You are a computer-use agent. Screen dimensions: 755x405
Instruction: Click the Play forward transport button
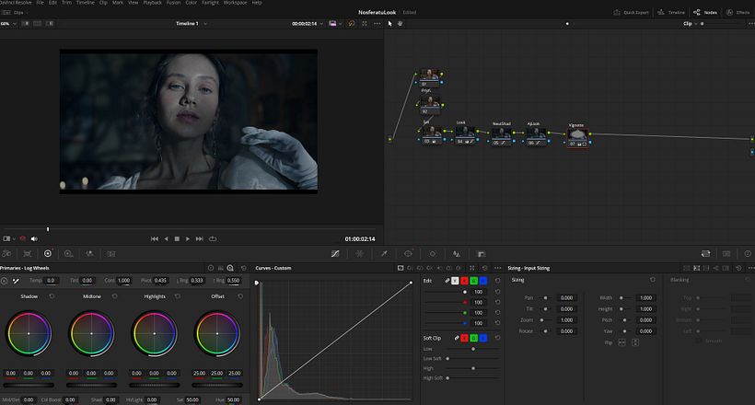pyautogui.click(x=187, y=238)
